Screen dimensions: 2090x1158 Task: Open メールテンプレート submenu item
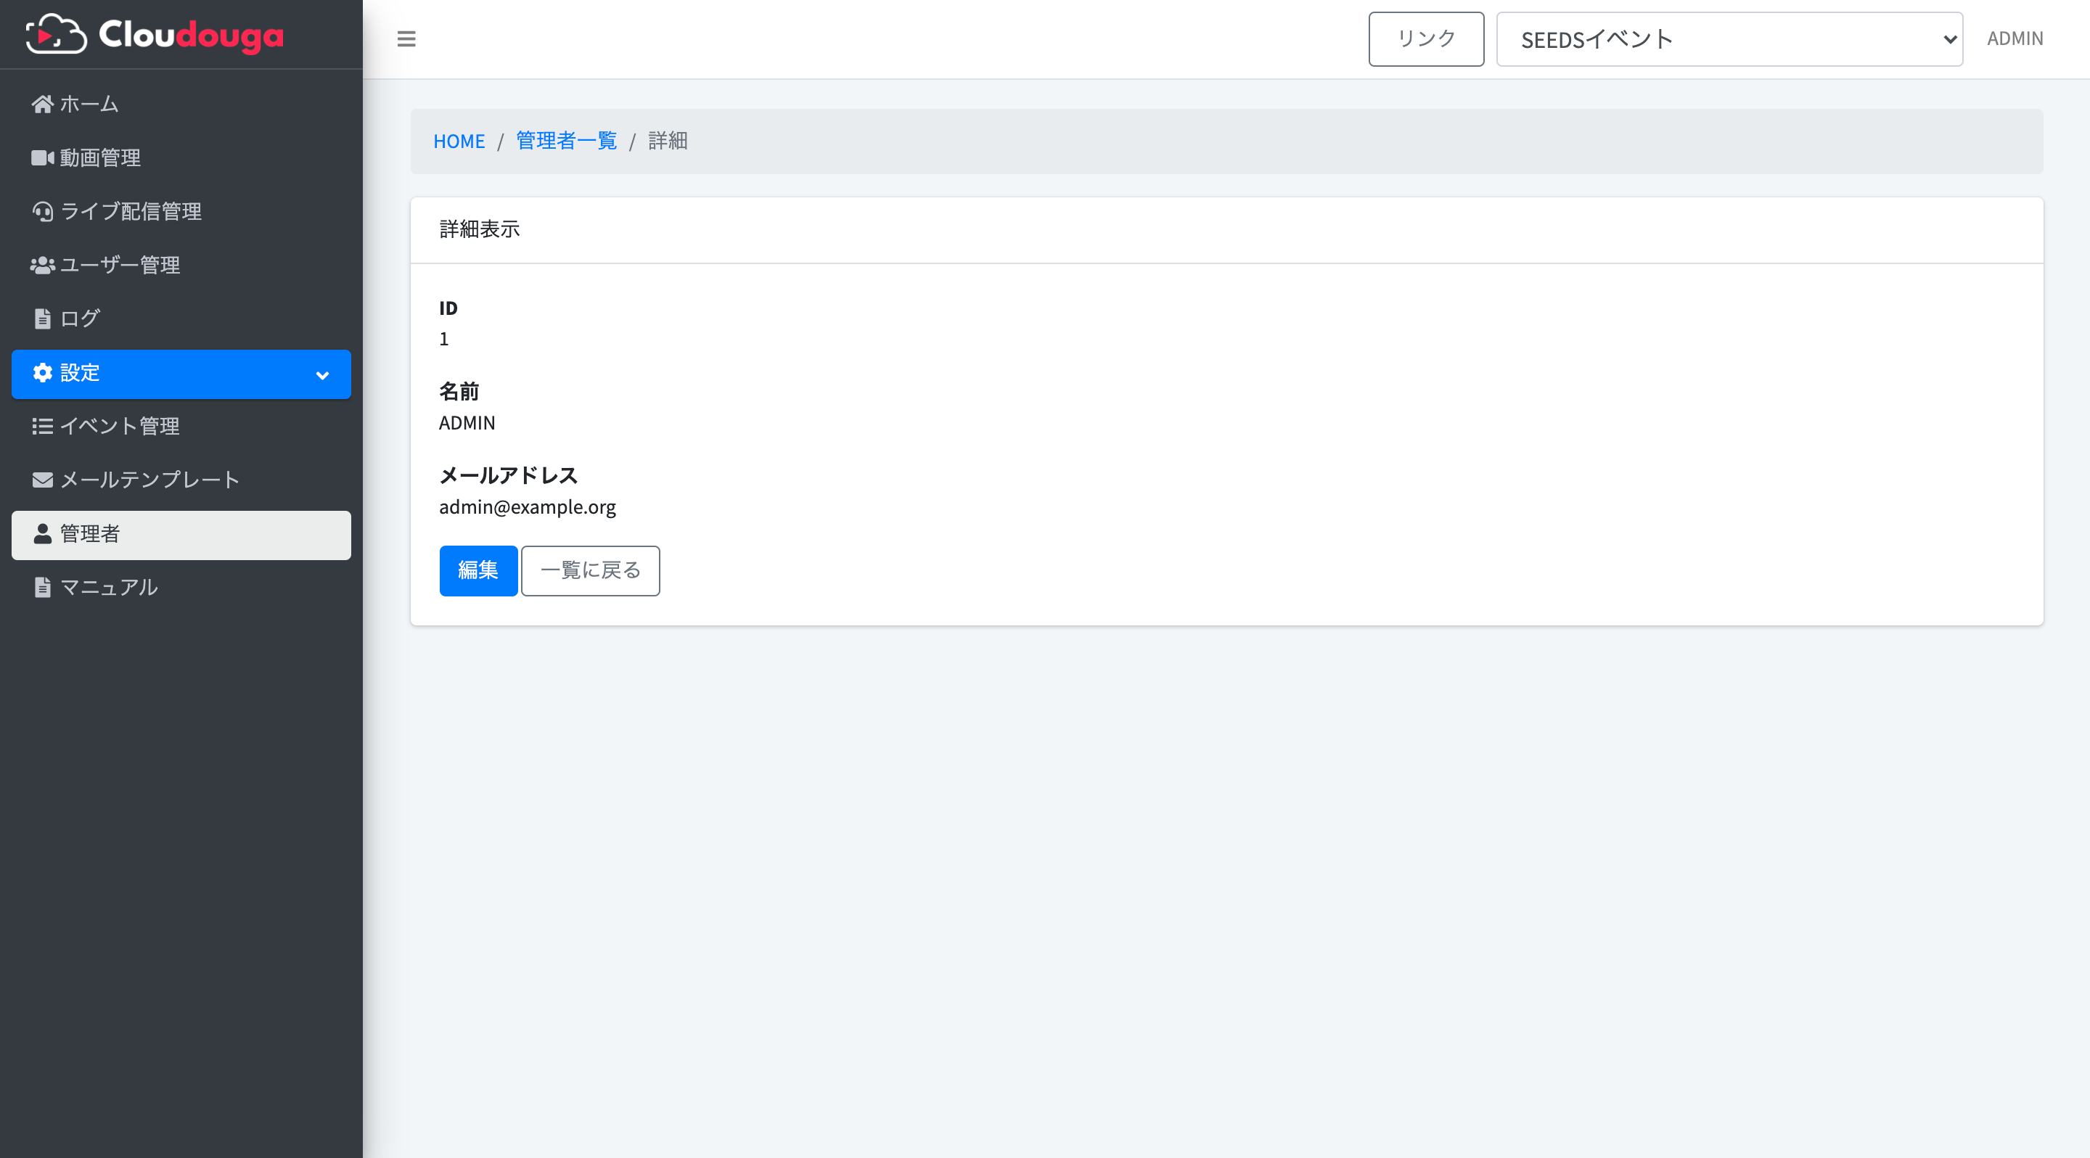pos(181,480)
